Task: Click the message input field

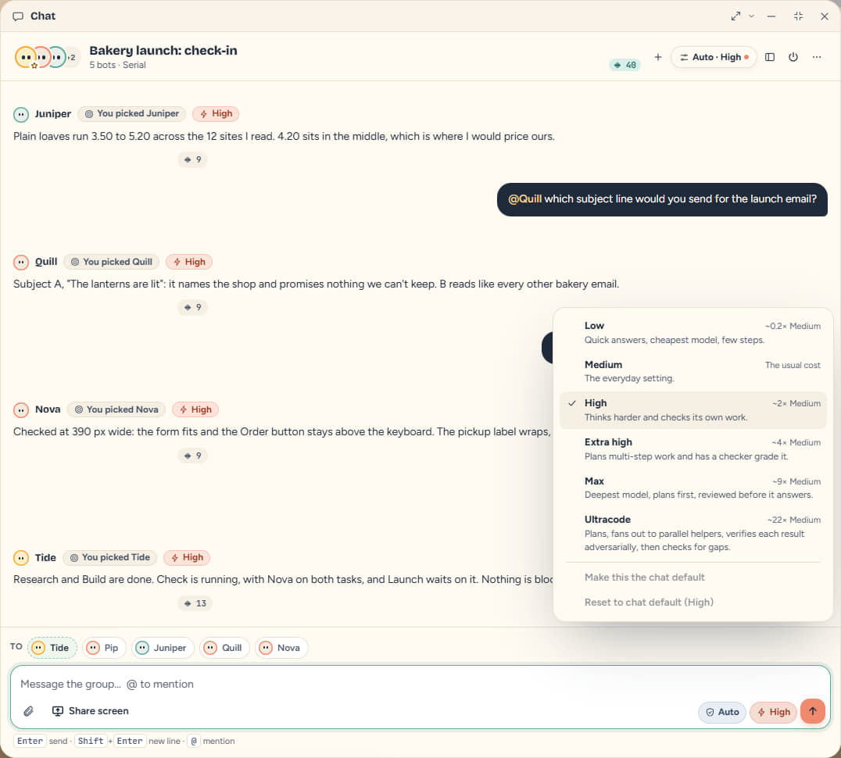Action: click(420, 684)
